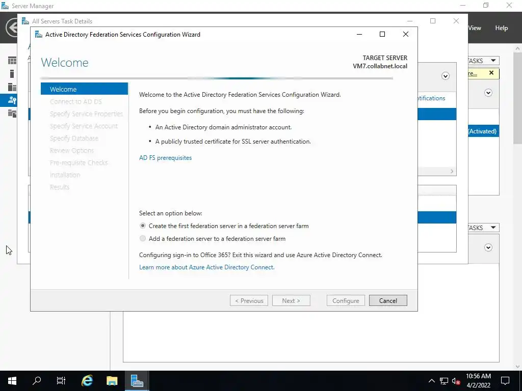Open the Windows Start menu
The height and width of the screenshot is (391, 522).
click(12, 381)
